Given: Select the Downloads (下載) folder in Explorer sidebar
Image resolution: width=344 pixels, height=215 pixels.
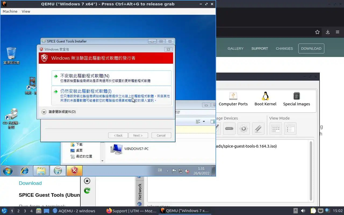Looking at the screenshot, I should (77, 145).
